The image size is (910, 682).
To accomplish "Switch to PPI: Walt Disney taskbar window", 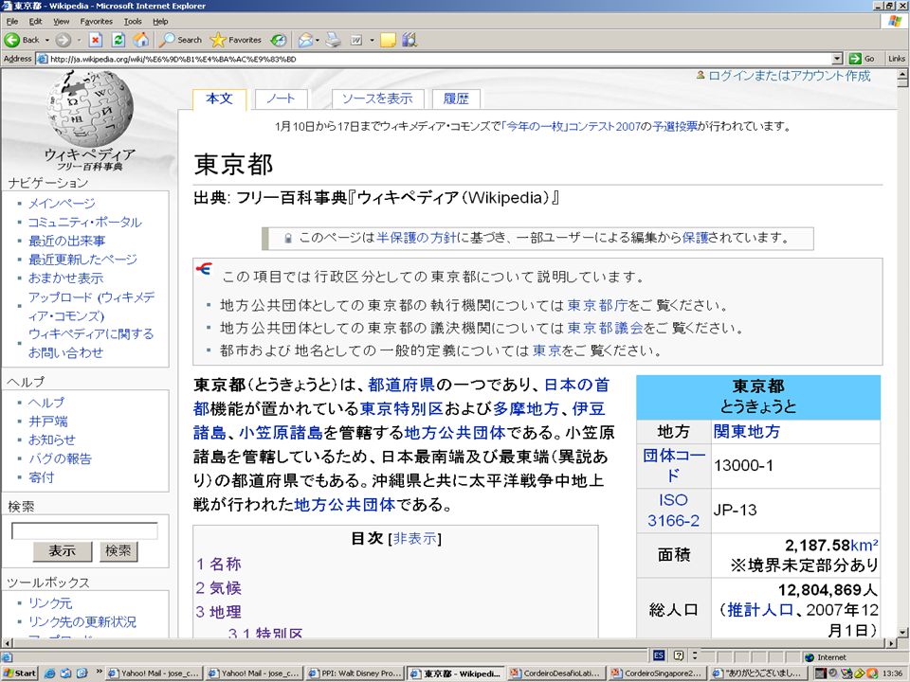I will coord(355,673).
